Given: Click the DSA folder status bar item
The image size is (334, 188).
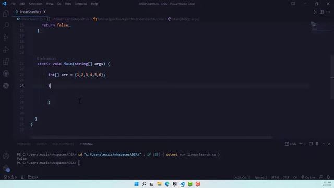Looking at the screenshot, I should click(33, 177).
